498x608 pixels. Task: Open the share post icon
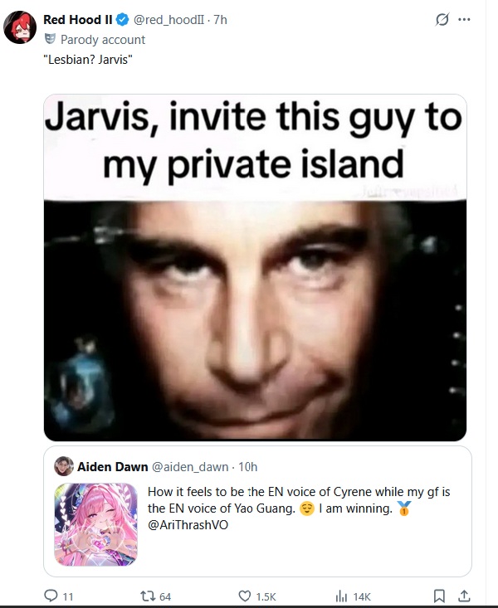pos(464,596)
